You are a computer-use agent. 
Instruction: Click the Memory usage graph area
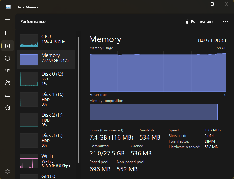pyautogui.click(x=158, y=71)
